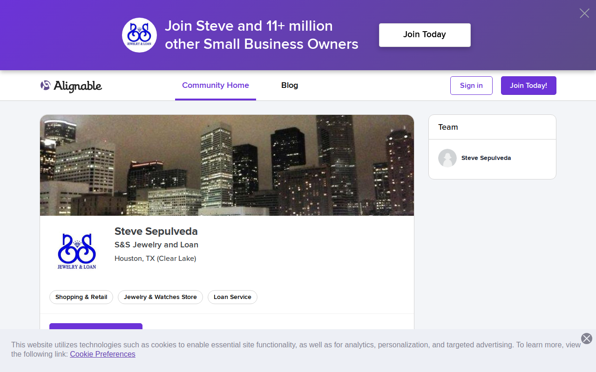596x372 pixels.
Task: Click the S&S logo in banner
Action: [x=139, y=35]
